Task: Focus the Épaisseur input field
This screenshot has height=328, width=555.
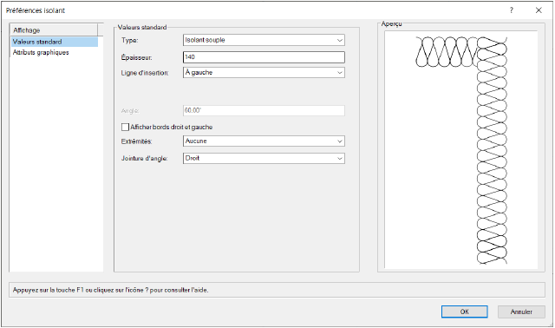Action: coord(264,57)
